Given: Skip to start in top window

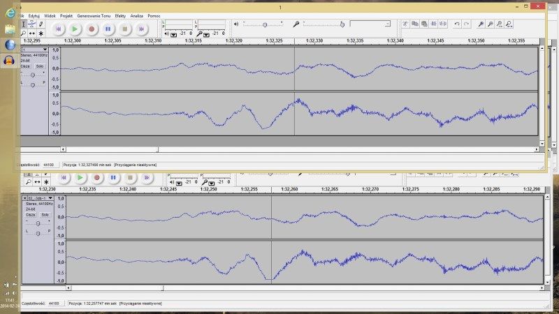Looking at the screenshot, I should coord(59,29).
